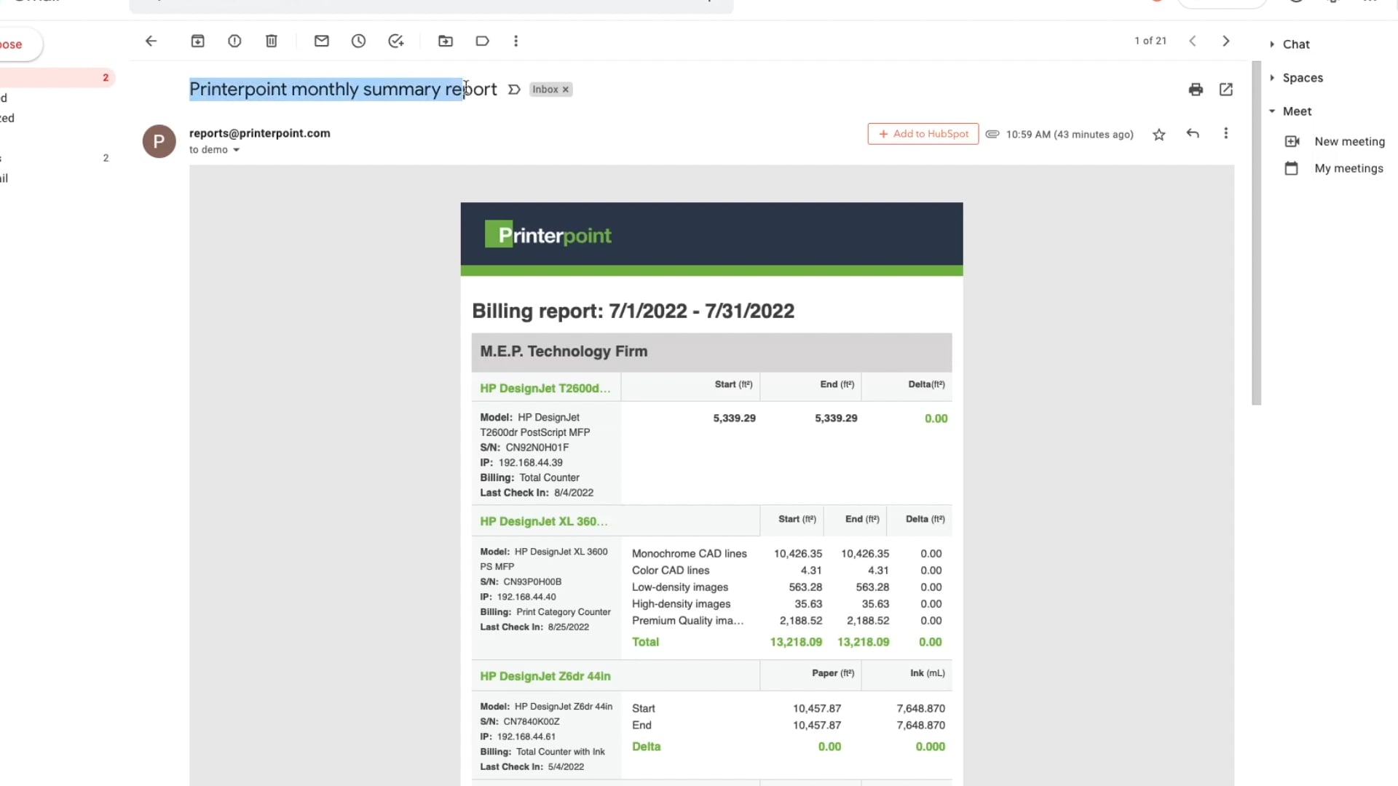Open more options in the email toolbar
The width and height of the screenshot is (1398, 786).
[x=516, y=41]
